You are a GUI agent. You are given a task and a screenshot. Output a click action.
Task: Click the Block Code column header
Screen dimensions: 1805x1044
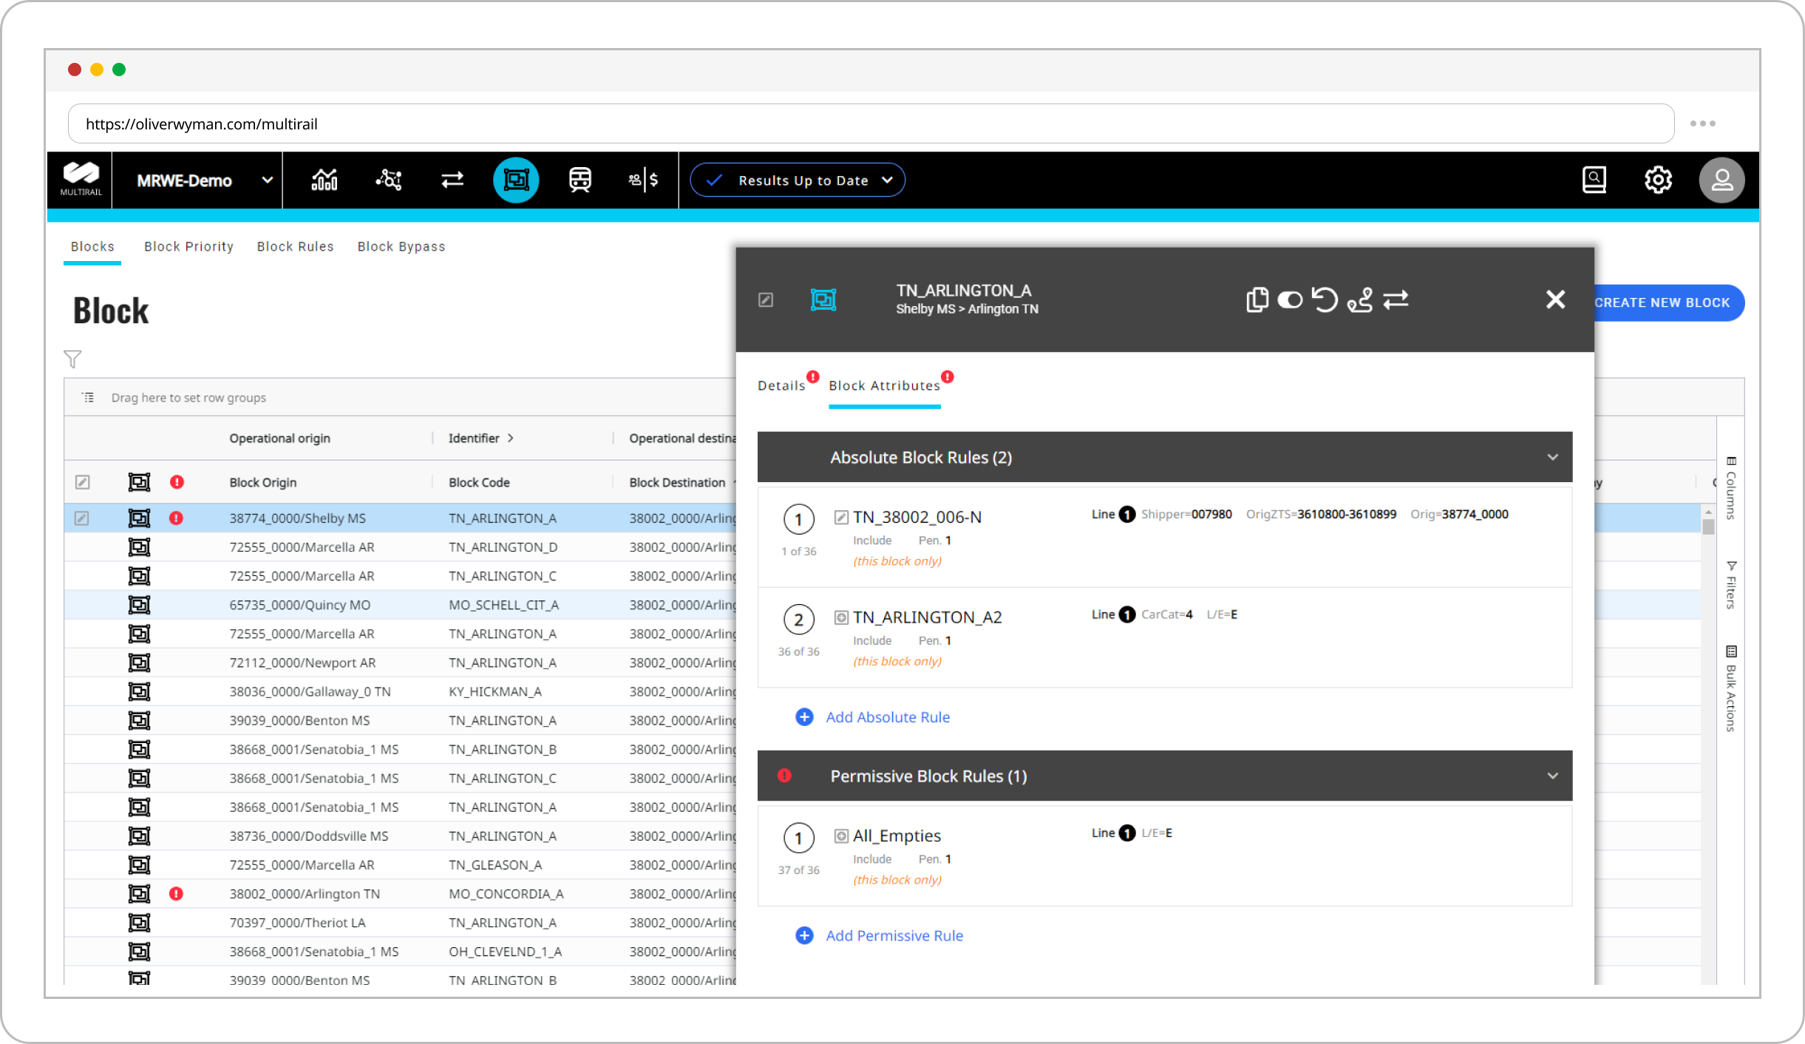point(479,482)
